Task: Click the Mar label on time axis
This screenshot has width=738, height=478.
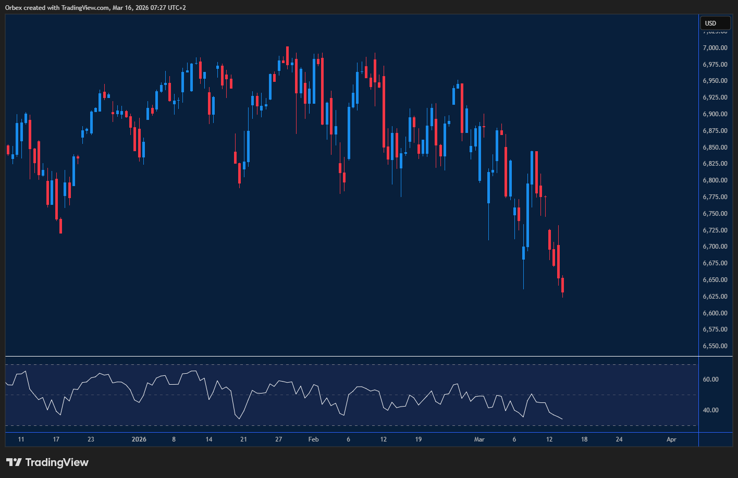Action: click(479, 439)
